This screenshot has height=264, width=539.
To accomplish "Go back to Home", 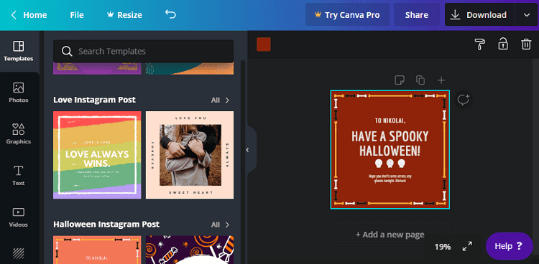I will click(x=29, y=15).
